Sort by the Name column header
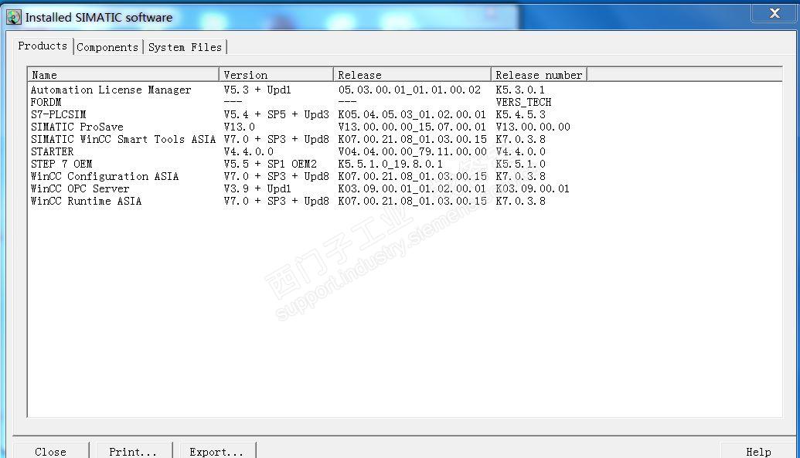The width and height of the screenshot is (800, 458). pyautogui.click(x=123, y=74)
